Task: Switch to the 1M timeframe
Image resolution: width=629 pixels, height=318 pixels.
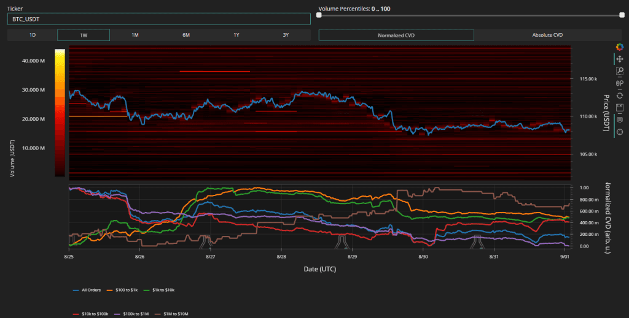Action: coord(135,35)
